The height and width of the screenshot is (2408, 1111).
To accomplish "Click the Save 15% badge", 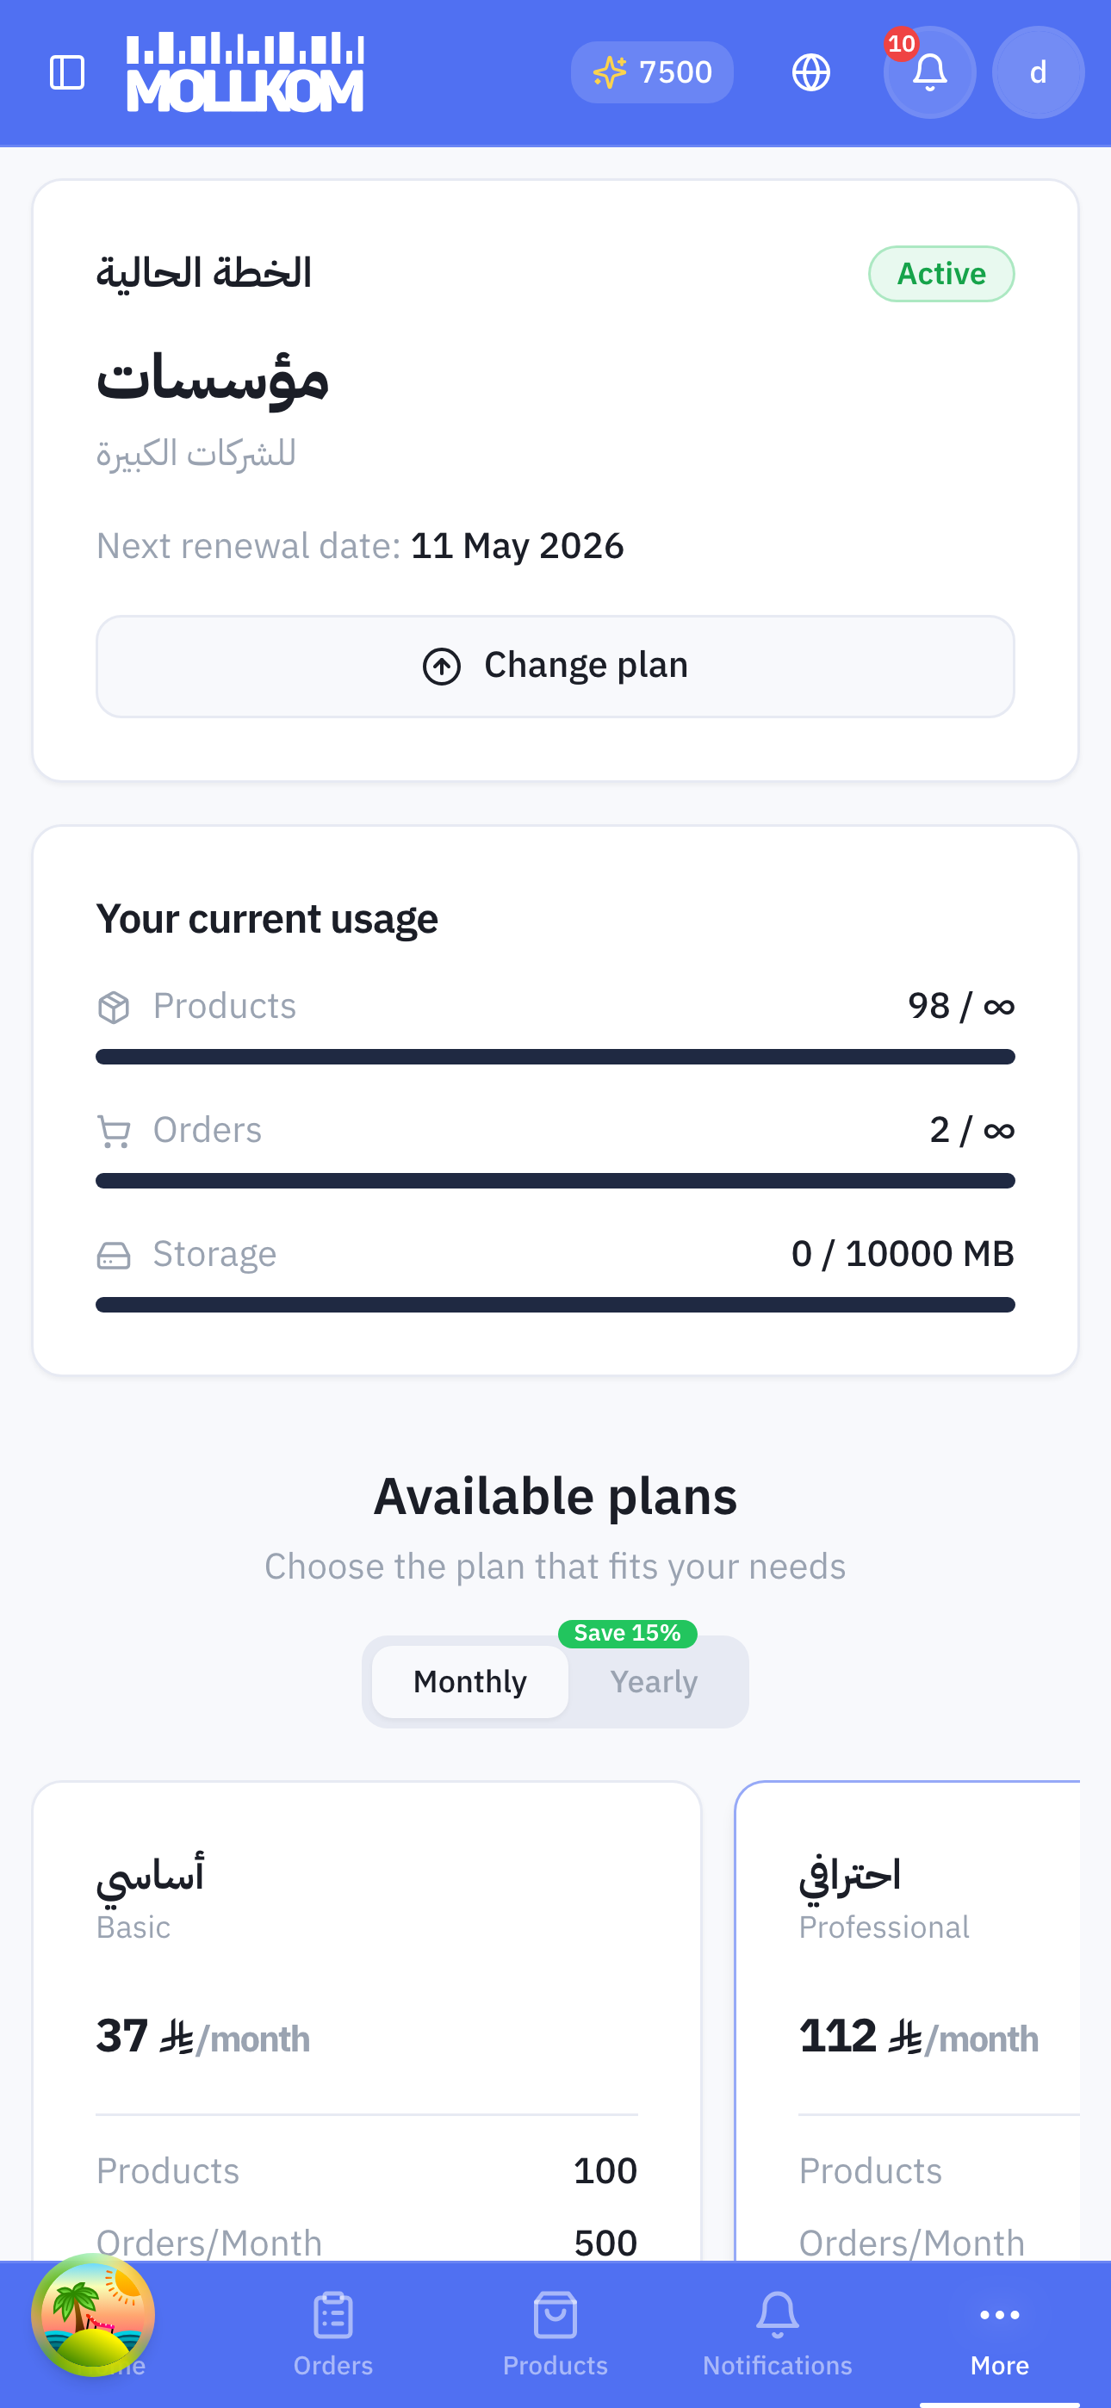I will (628, 1633).
